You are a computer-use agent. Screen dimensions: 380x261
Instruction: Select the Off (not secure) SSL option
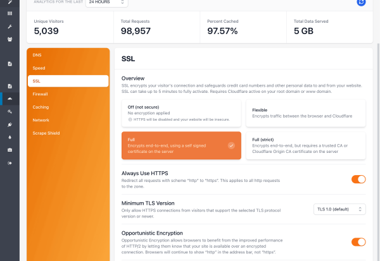(181, 113)
